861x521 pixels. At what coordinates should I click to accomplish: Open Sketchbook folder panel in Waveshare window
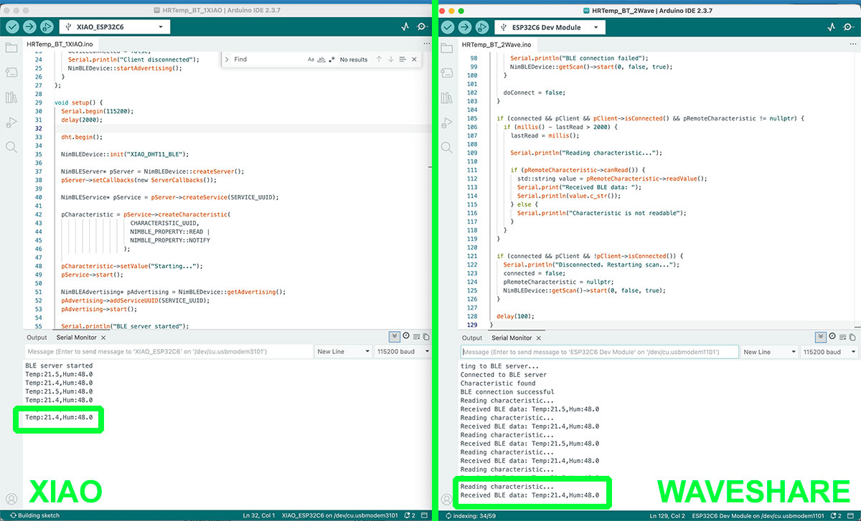click(446, 48)
